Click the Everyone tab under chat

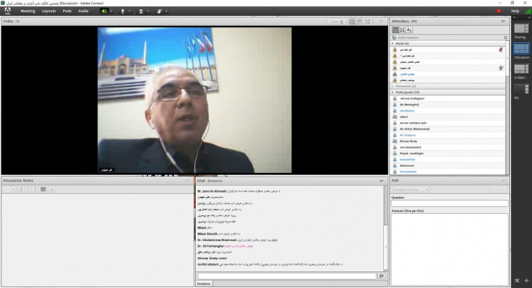[x=204, y=283]
